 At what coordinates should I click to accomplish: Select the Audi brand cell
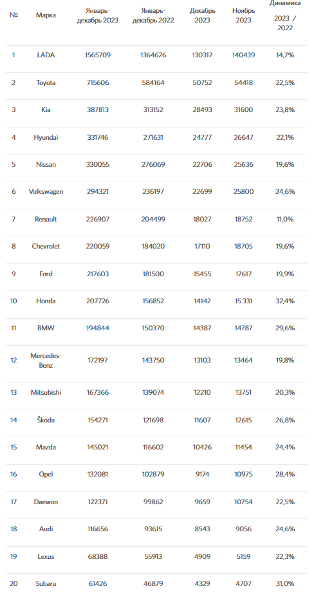[46, 529]
